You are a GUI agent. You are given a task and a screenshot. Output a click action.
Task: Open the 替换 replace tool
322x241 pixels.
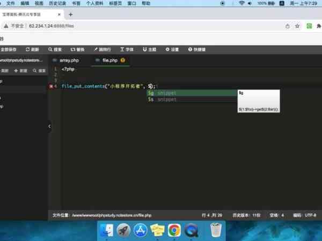click(x=77, y=49)
